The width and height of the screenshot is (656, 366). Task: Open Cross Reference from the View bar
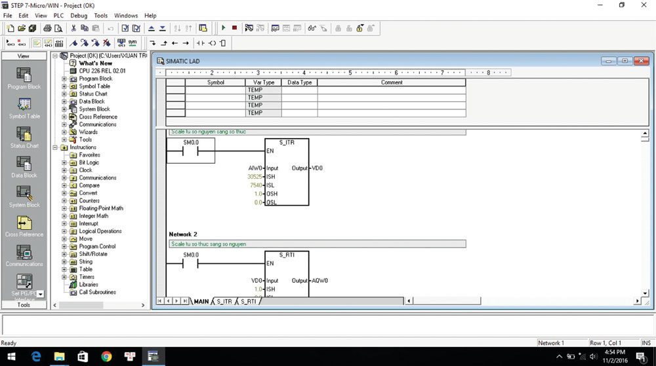(24, 227)
